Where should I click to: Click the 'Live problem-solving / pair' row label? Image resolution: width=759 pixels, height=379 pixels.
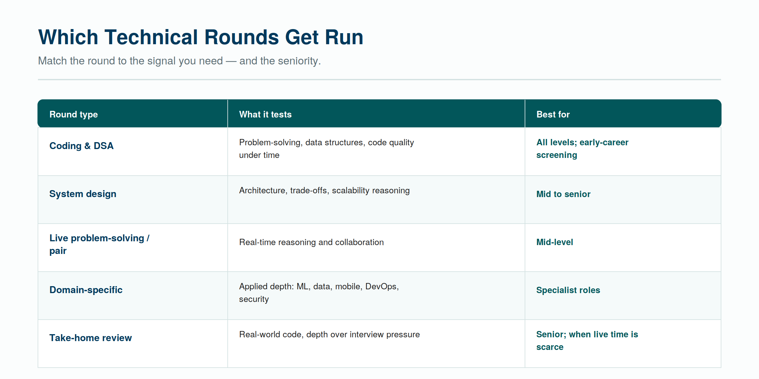coord(99,244)
